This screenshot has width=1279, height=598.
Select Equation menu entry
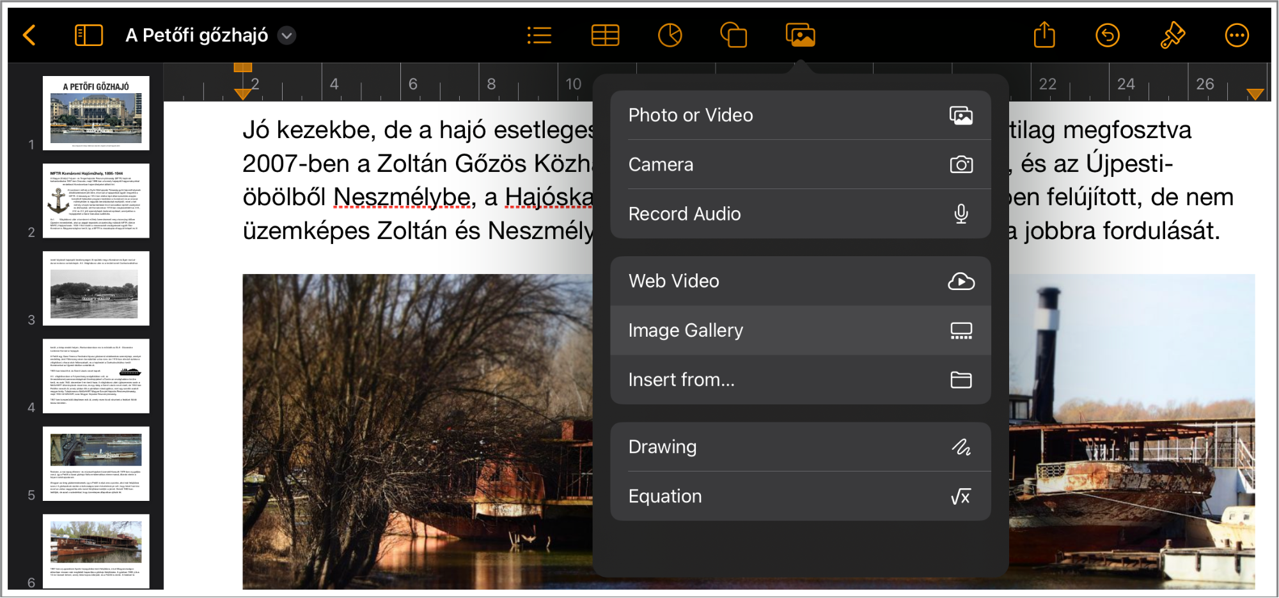[801, 496]
